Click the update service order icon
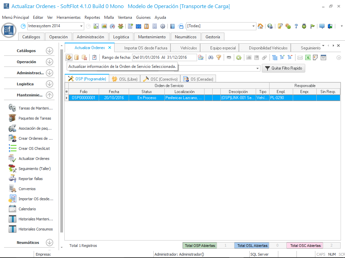 (x=69, y=57)
